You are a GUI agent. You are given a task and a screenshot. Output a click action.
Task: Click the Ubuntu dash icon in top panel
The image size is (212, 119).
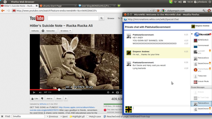point(5,2)
